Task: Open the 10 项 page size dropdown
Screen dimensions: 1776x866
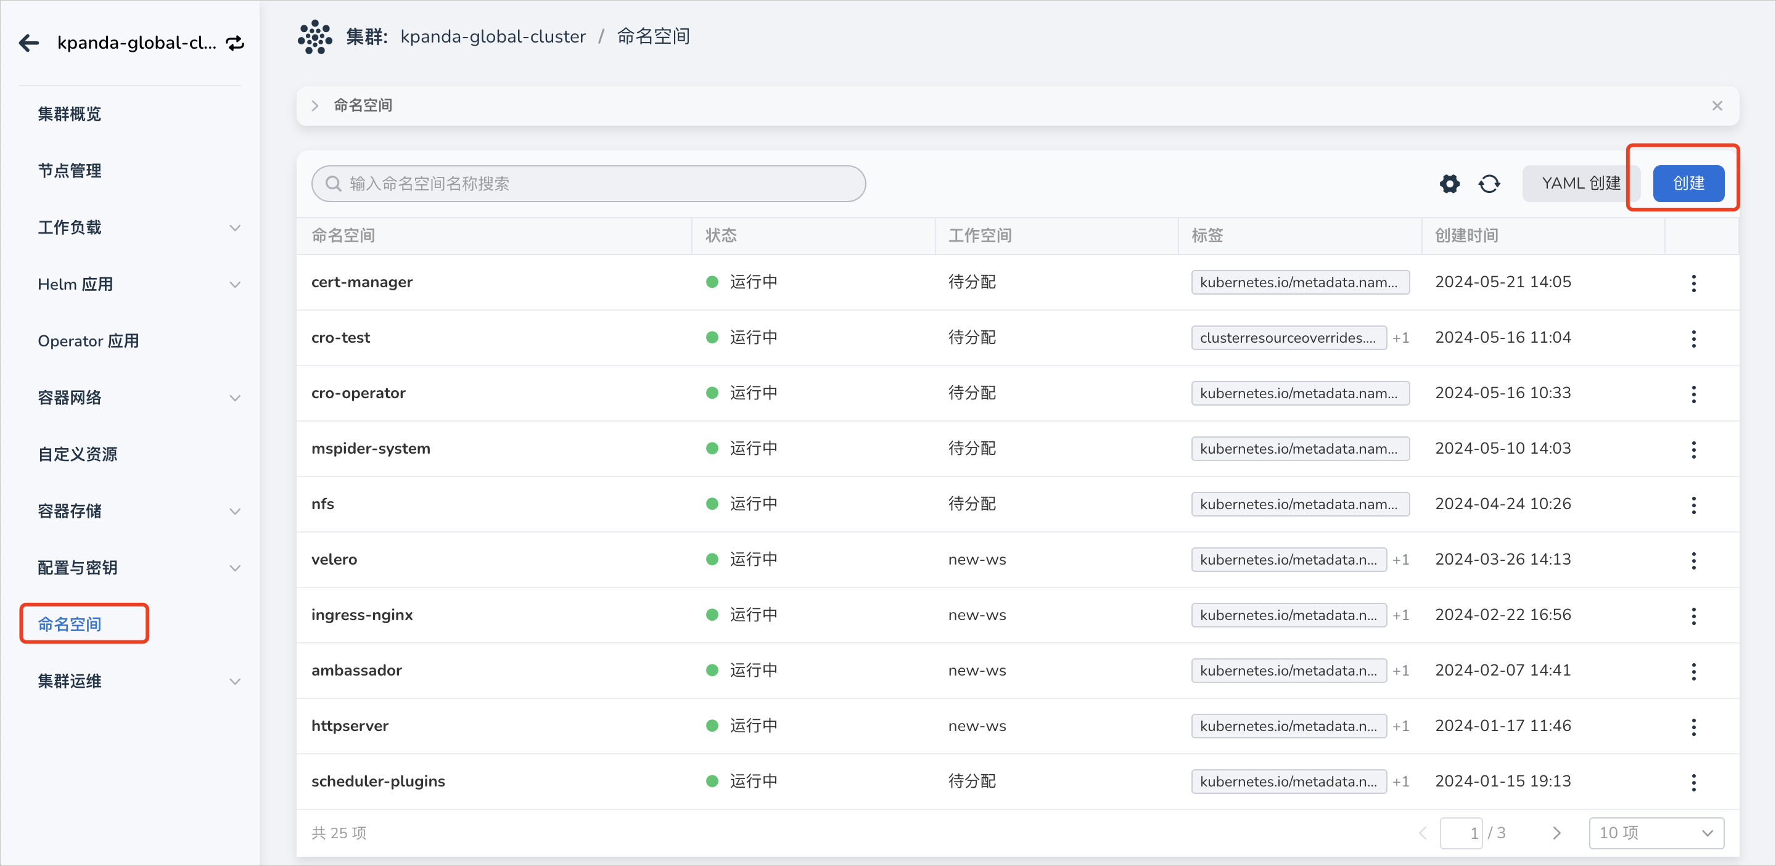Action: click(1656, 833)
